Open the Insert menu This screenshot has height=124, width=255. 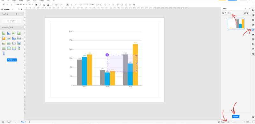[x=21, y=1]
